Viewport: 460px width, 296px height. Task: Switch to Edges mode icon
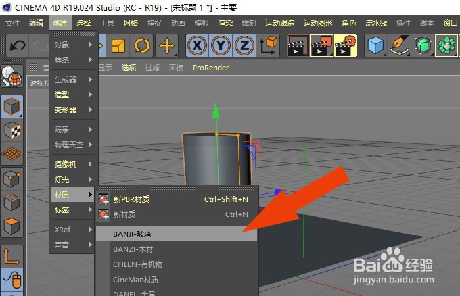click(x=12, y=203)
